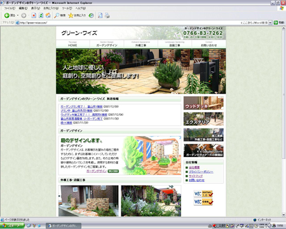The image size is (286, 229).
Task: Select the HOME navigation tab on site
Action: [73, 44]
